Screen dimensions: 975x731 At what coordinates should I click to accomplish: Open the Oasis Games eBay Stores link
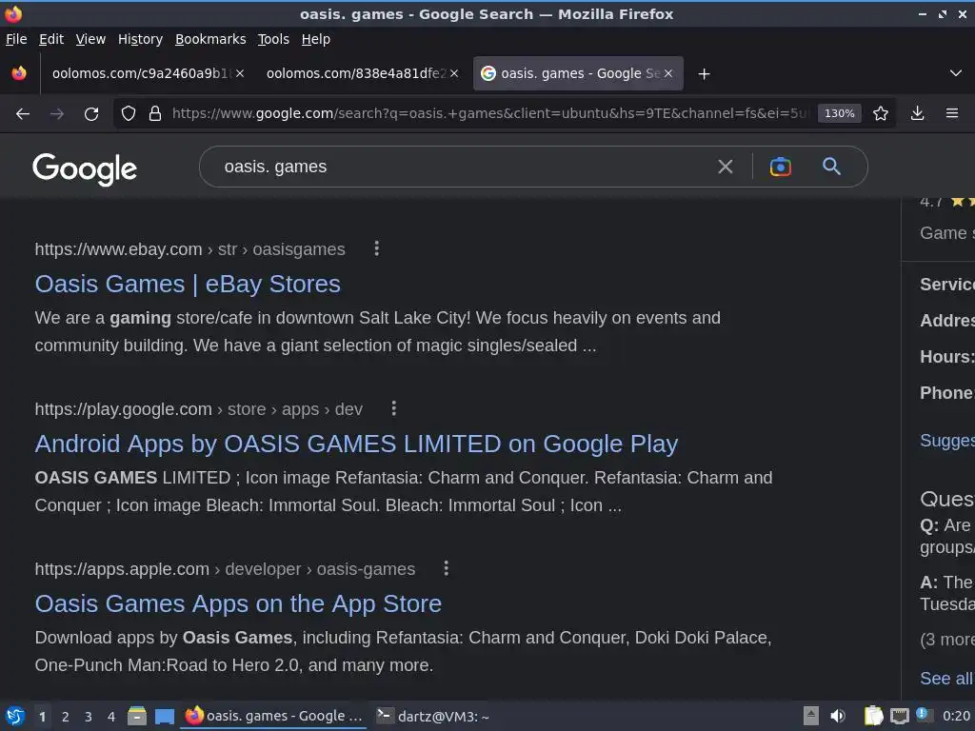[x=188, y=284]
